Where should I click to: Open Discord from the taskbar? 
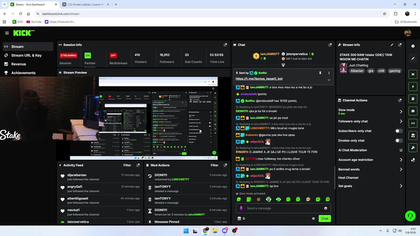pyautogui.click(x=225, y=231)
